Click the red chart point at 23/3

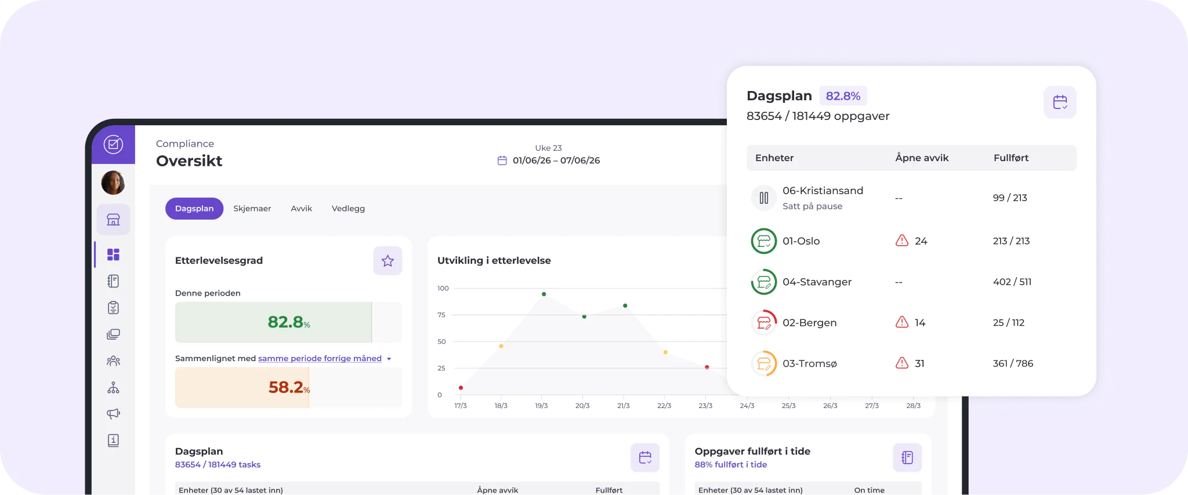tap(707, 367)
